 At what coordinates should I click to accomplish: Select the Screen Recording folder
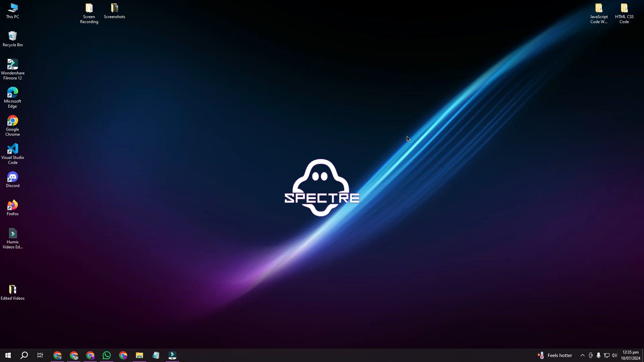(x=89, y=13)
